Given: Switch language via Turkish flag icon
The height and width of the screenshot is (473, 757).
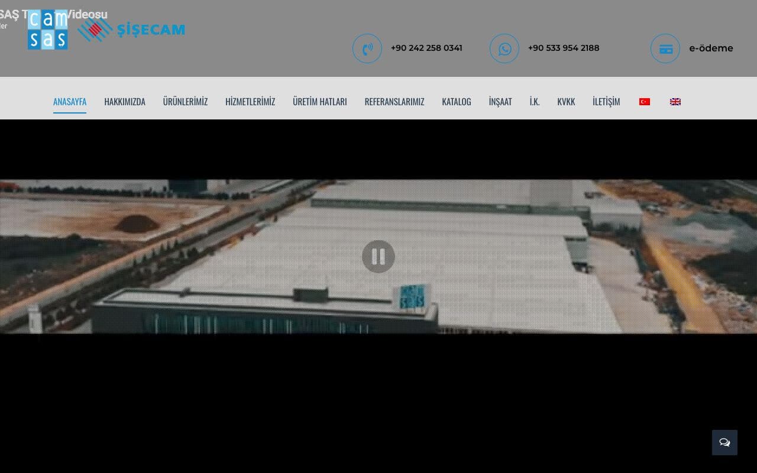Looking at the screenshot, I should point(645,102).
